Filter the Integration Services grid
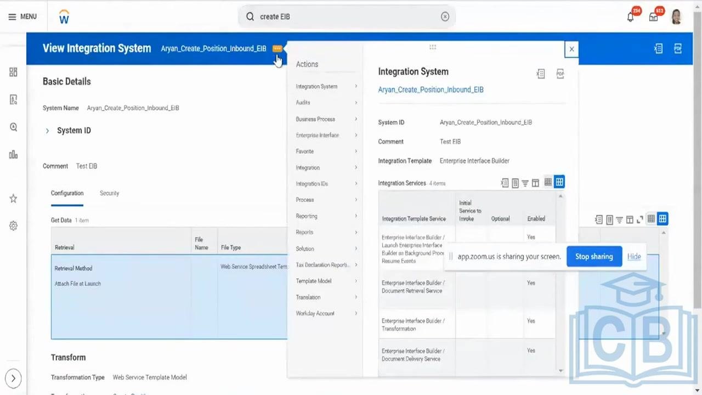This screenshot has height=395, width=702. tap(525, 183)
